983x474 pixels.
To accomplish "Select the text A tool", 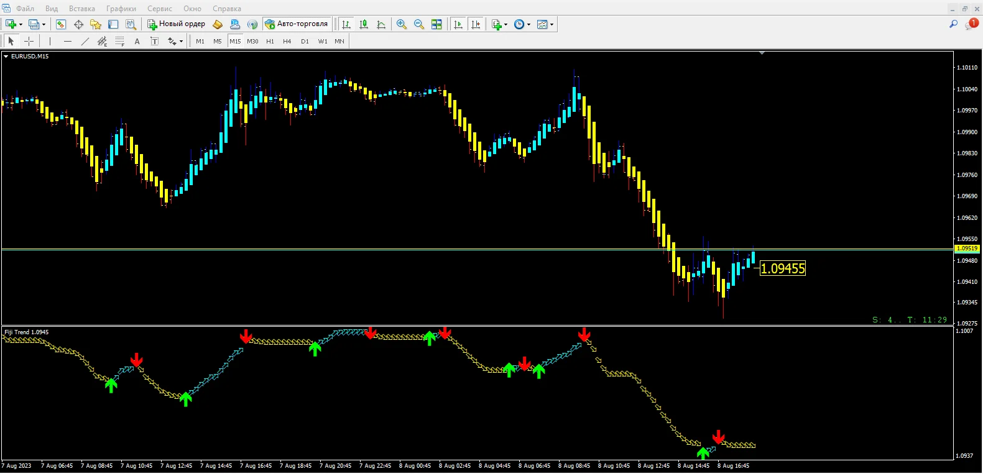I will 137,41.
